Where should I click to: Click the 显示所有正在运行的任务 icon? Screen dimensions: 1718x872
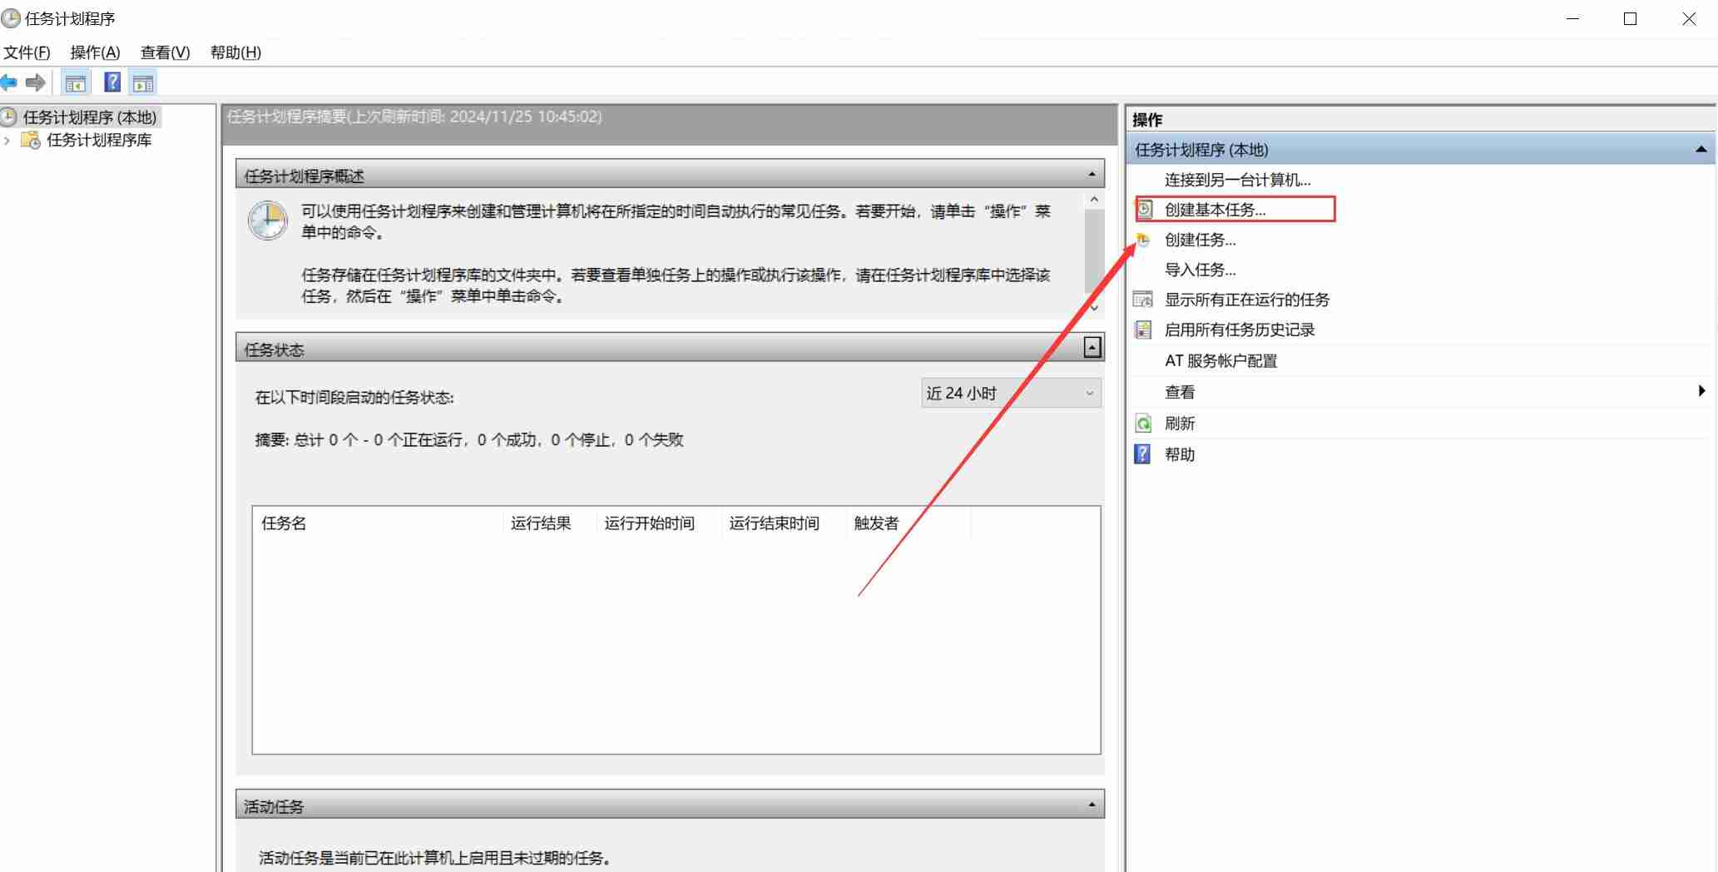pos(1143,300)
